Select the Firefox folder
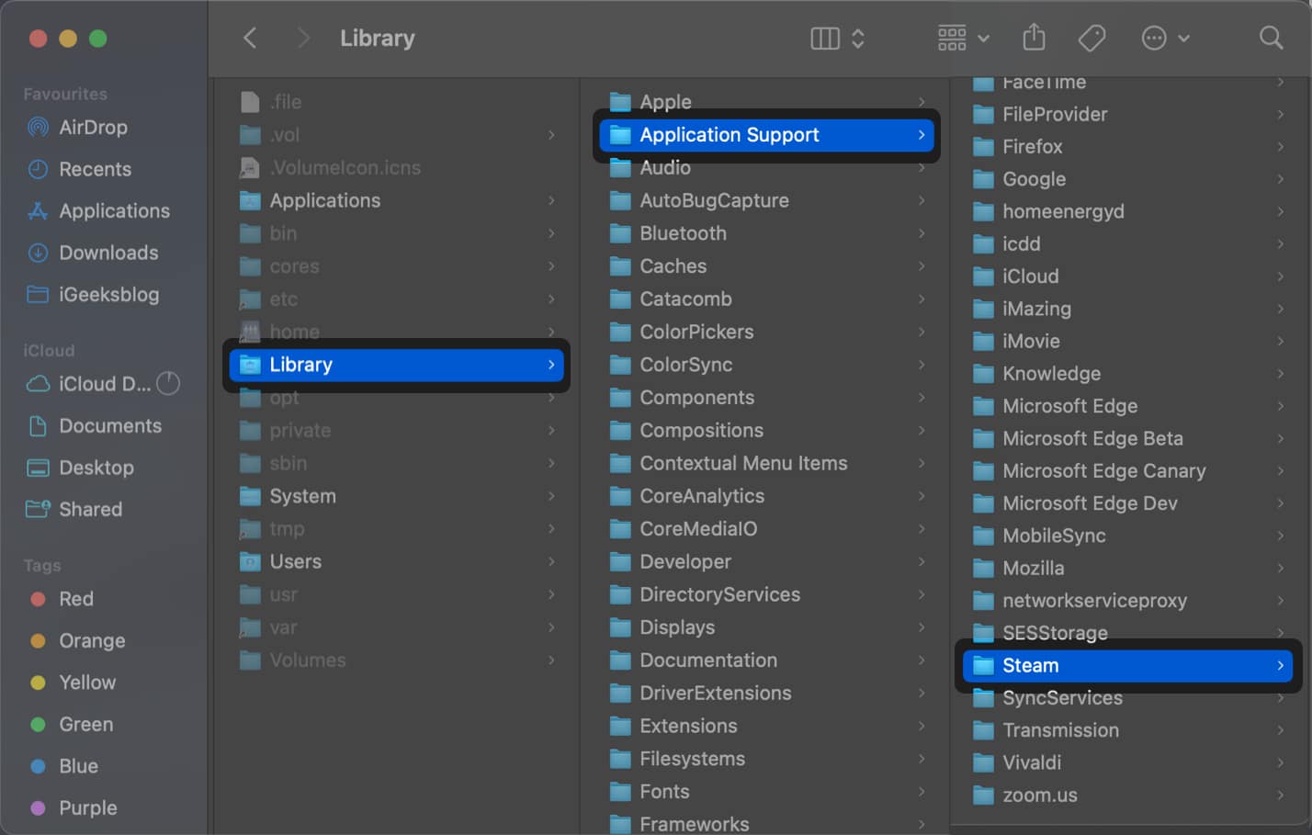 coord(1127,147)
